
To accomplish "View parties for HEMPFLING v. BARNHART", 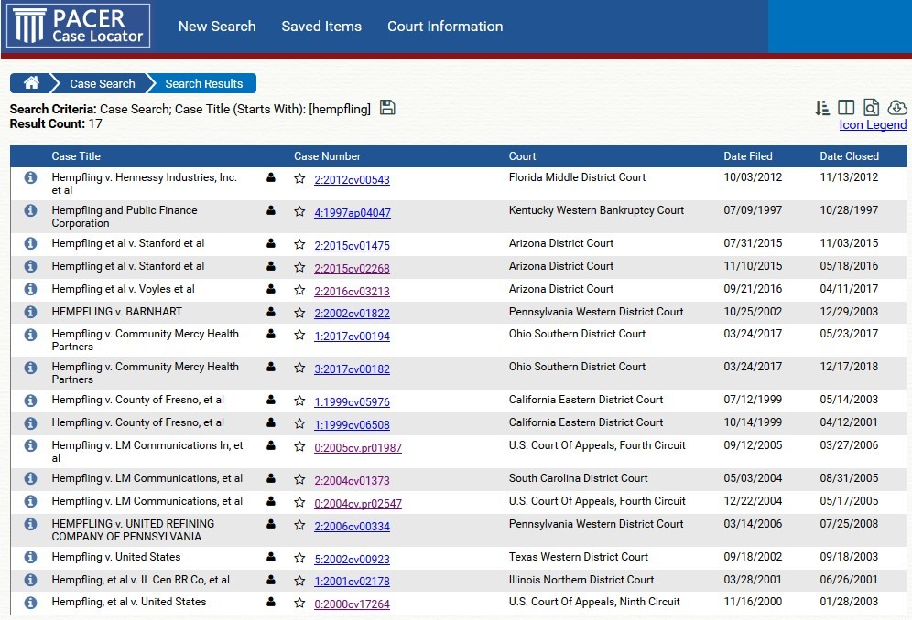I will [x=271, y=312].
